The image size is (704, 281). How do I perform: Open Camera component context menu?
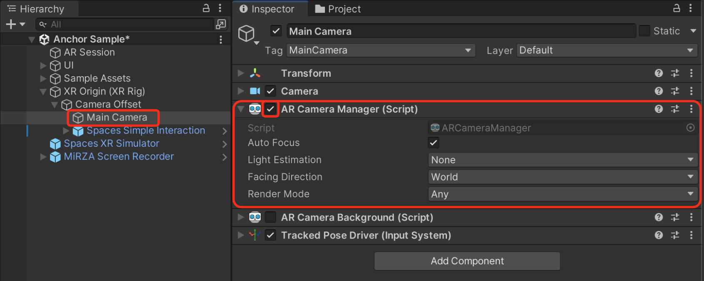click(691, 91)
